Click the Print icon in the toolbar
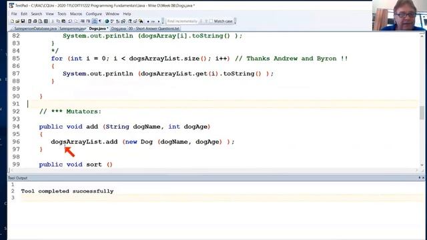 [x=35, y=21]
